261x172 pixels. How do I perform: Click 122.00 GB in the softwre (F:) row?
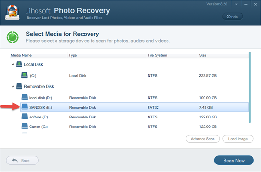click(208, 117)
